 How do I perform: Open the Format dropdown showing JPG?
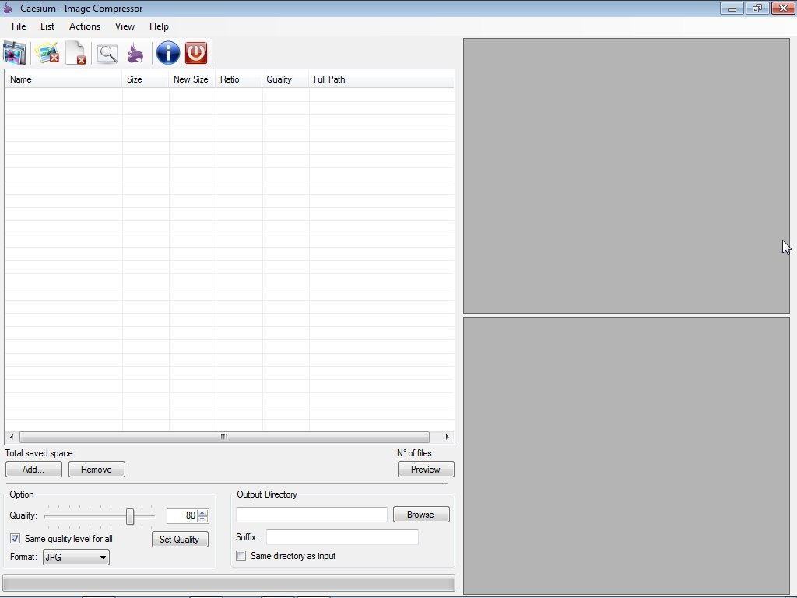pyautogui.click(x=75, y=557)
